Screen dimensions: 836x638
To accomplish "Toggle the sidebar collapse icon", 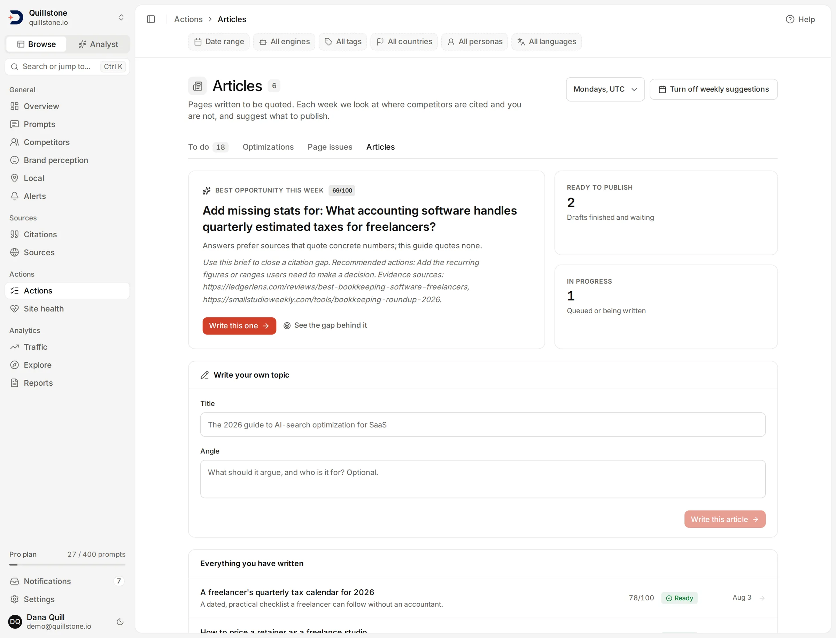I will point(151,19).
